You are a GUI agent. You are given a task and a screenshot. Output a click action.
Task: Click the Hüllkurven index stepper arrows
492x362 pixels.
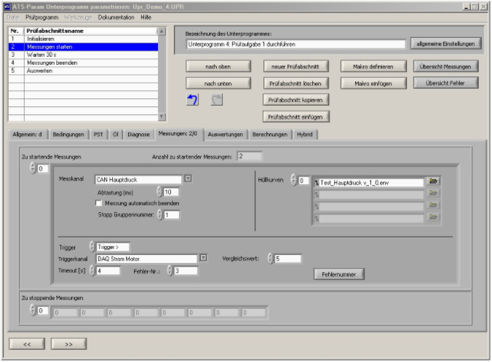pyautogui.click(x=294, y=180)
